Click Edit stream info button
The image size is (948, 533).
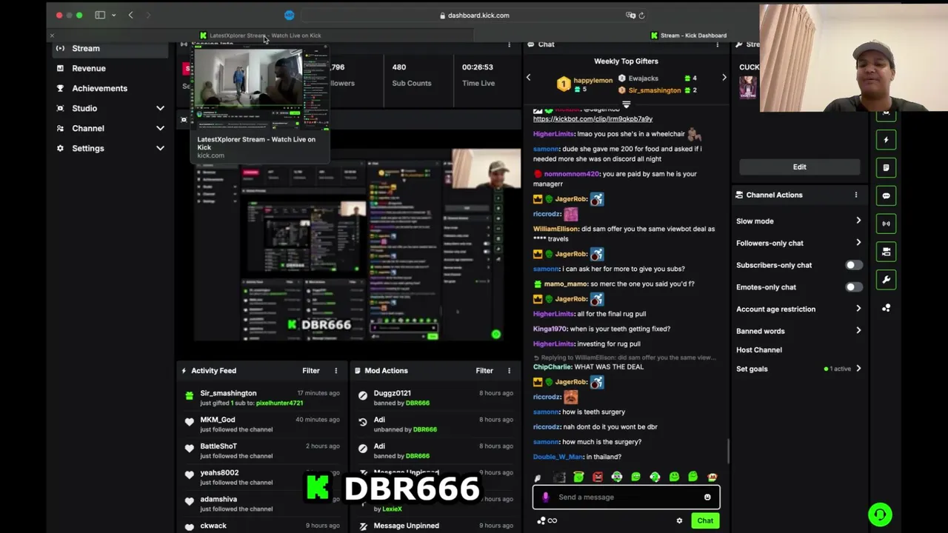pos(799,167)
